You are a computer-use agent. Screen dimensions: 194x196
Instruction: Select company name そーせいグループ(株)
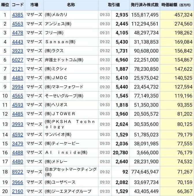(64, 96)
